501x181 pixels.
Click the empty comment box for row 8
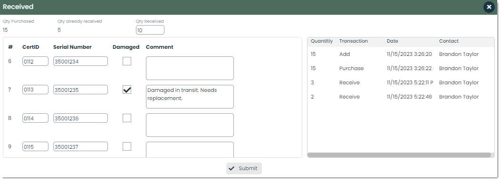coord(190,125)
